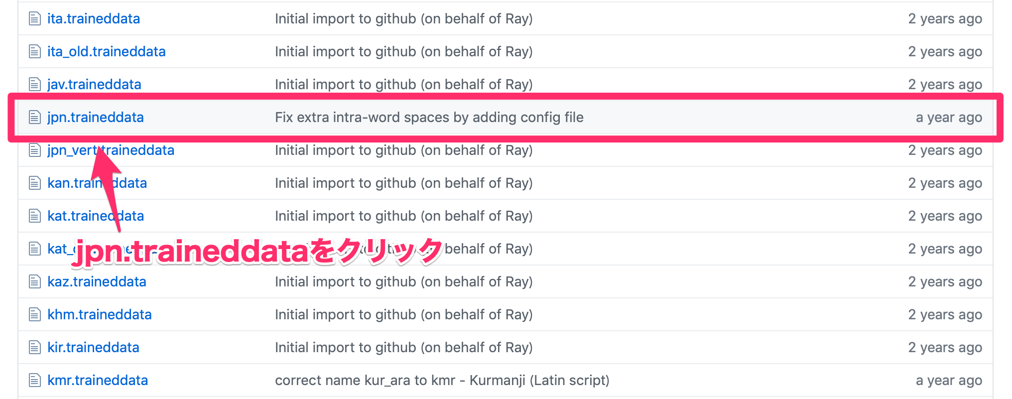This screenshot has width=1012, height=399.
Task: Open the "correct name kur_ara to kmr" commit
Action: (442, 381)
